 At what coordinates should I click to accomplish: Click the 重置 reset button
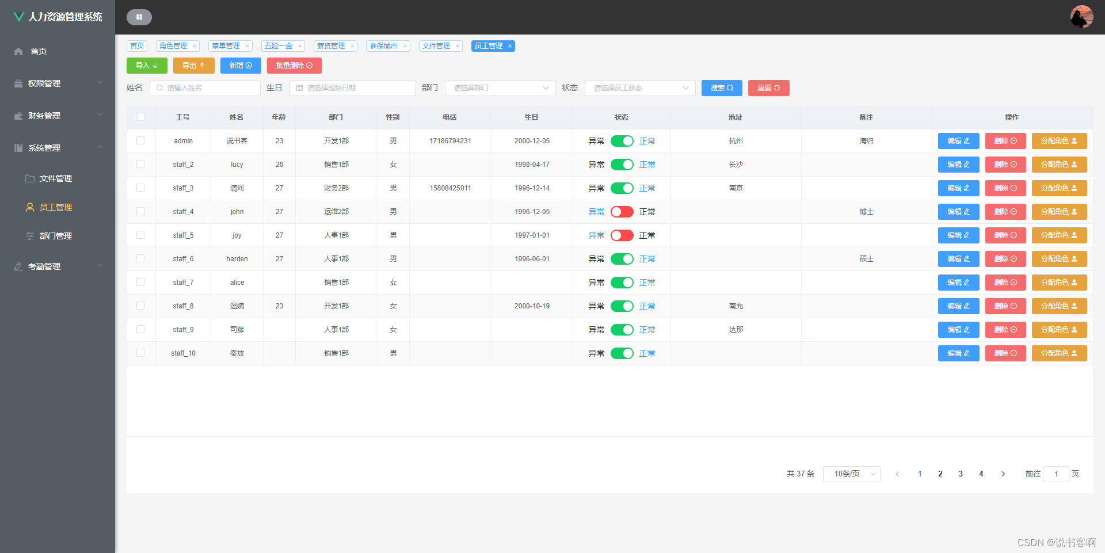tap(769, 88)
